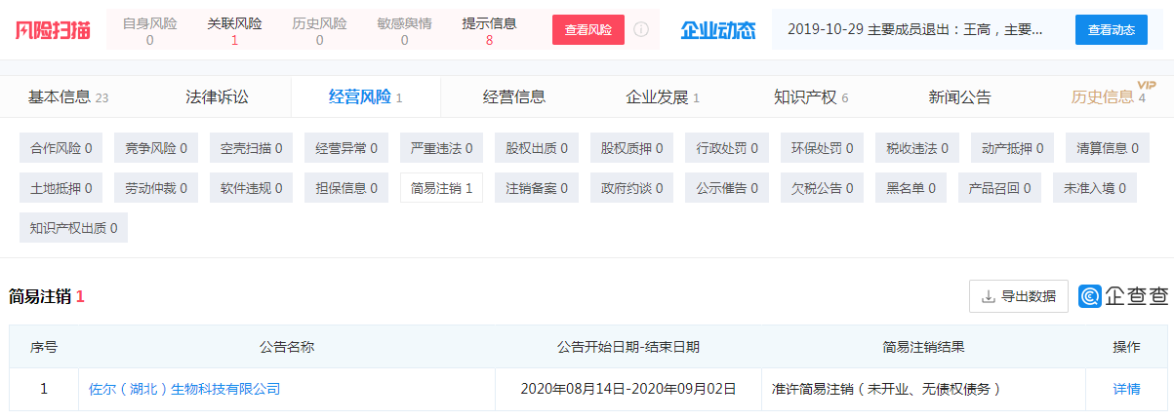
Task: Click the info icon beside 查看风险
Action: pos(641,30)
